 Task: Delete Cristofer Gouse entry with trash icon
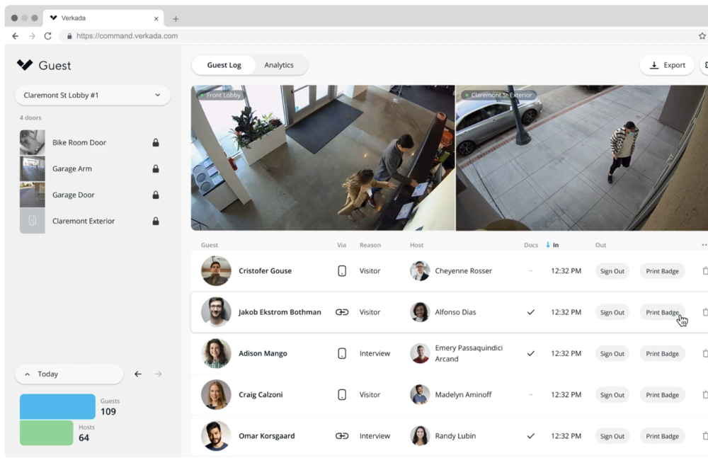tap(704, 271)
